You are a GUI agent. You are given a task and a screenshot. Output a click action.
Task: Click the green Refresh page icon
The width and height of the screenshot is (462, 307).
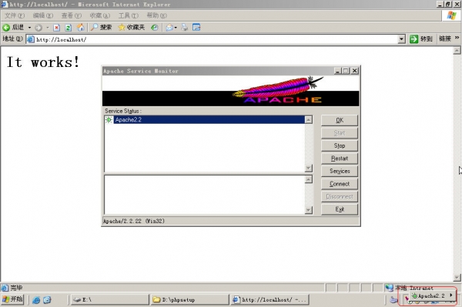(68, 28)
